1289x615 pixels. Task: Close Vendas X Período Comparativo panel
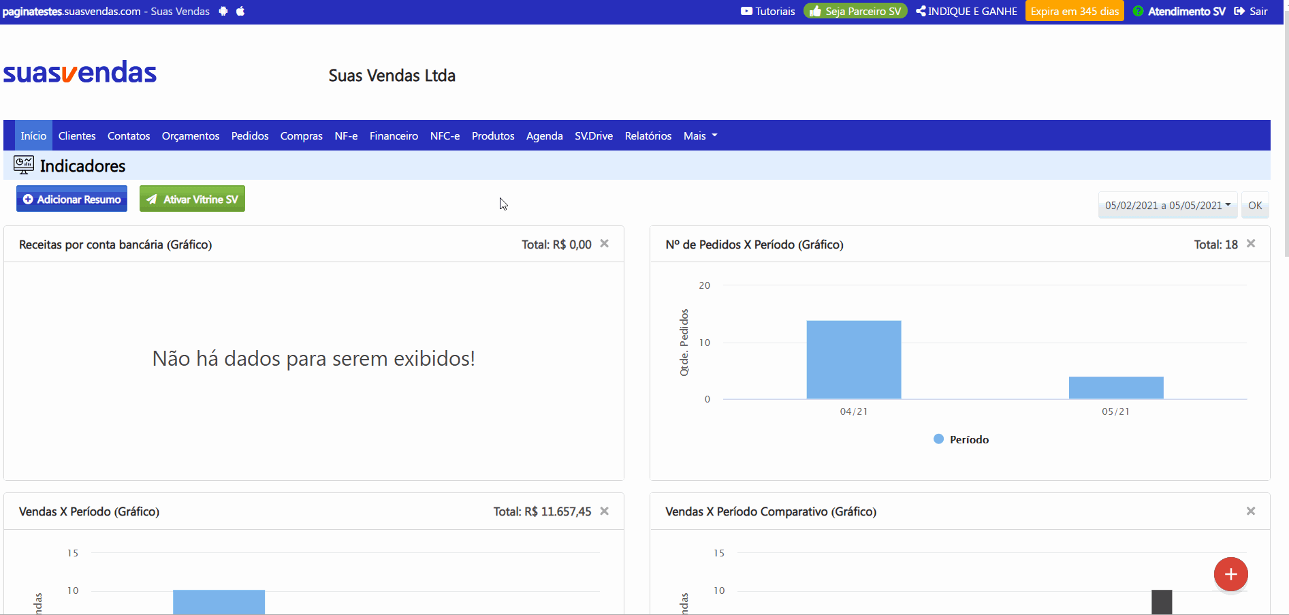pyautogui.click(x=1251, y=511)
